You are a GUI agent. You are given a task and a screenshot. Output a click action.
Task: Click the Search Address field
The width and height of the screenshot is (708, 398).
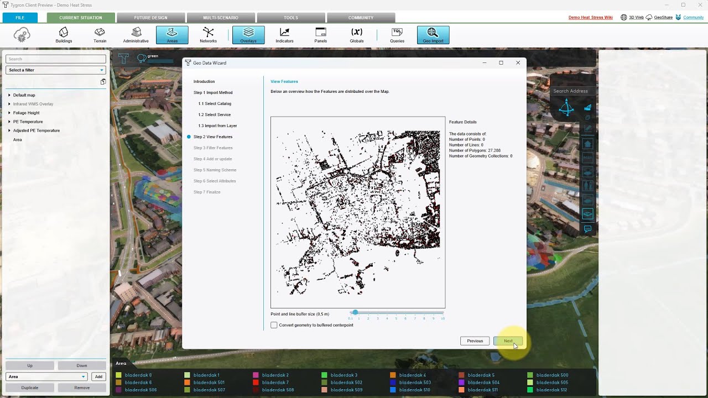click(572, 91)
